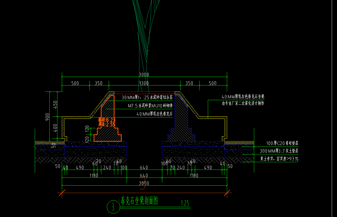337x217 pixels.
Task: Select the 30MM厚1:2.5水泥砂浆结合层 annotation
Action: click(147, 97)
